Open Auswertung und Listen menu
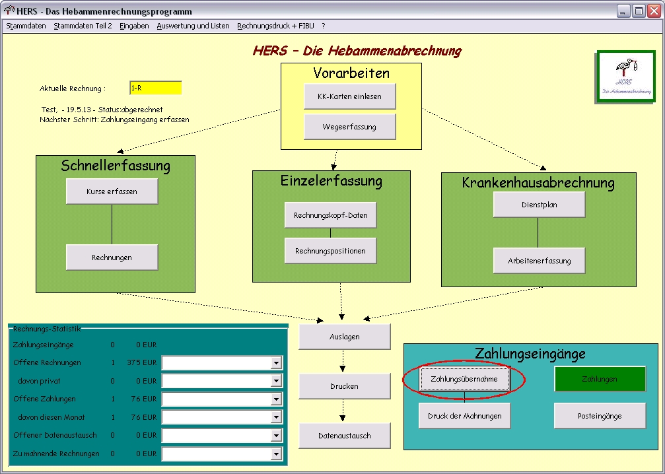Screen dimensions: 665x474 193,26
